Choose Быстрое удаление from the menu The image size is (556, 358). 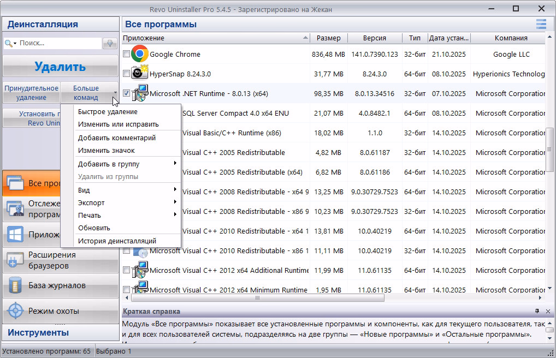pos(108,111)
